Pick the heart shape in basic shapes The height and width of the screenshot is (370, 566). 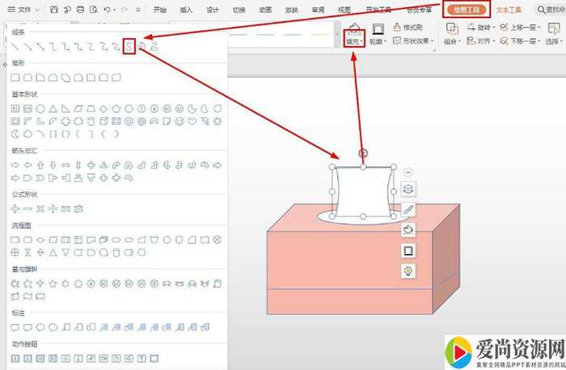click(191, 122)
